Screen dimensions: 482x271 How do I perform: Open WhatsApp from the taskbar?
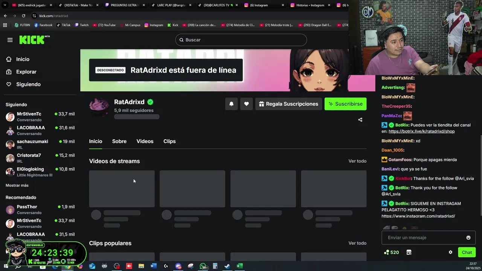tap(203, 266)
